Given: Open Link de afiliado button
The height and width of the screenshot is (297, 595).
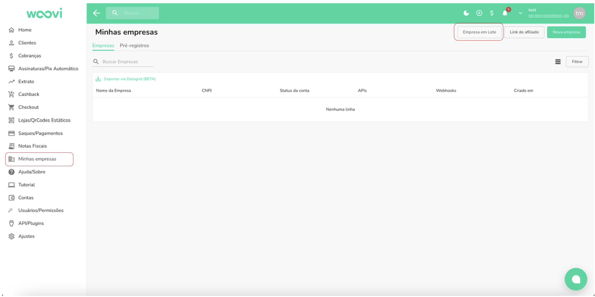Looking at the screenshot, I should (524, 32).
